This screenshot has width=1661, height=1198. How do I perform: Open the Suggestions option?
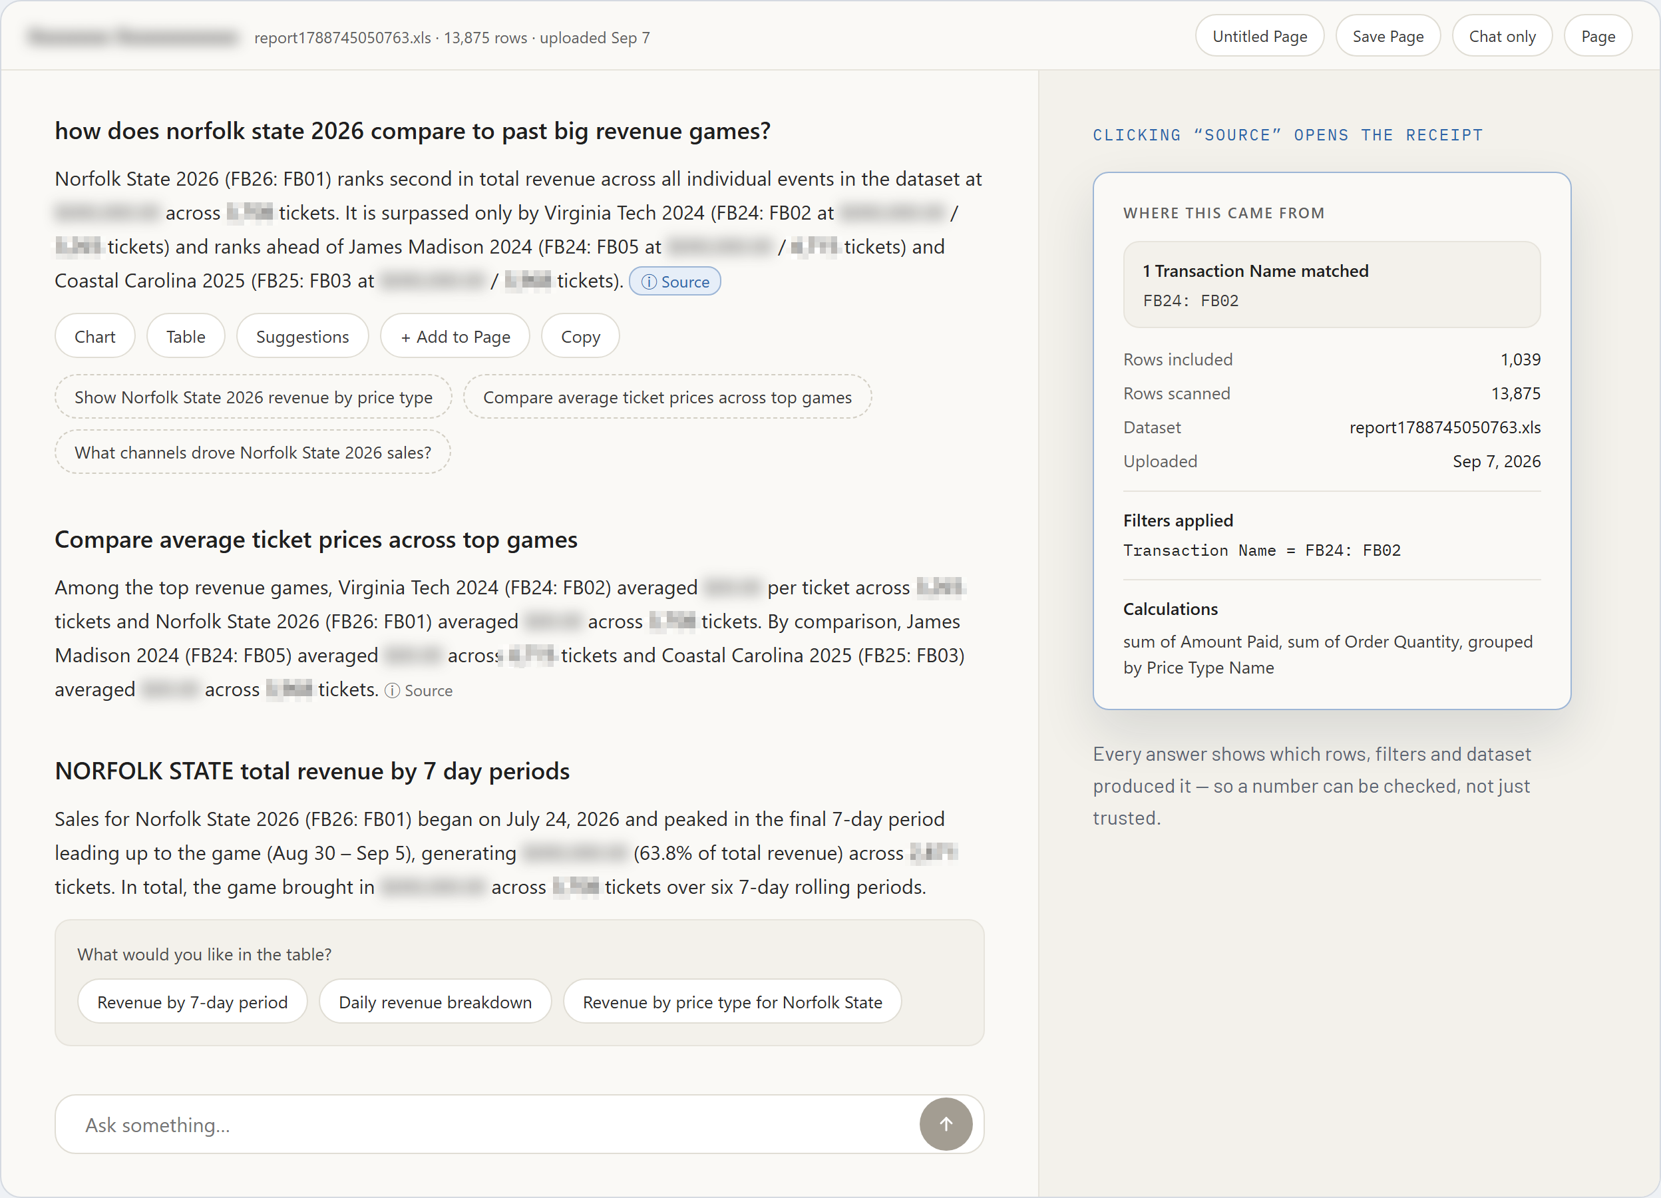pyautogui.click(x=303, y=336)
